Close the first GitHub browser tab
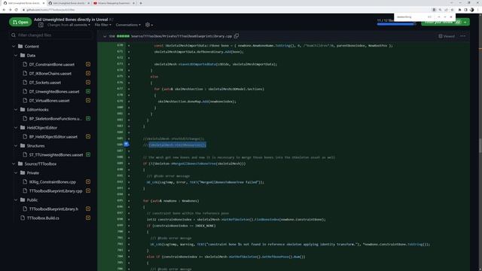This screenshot has height=271, width=482. (43, 3)
